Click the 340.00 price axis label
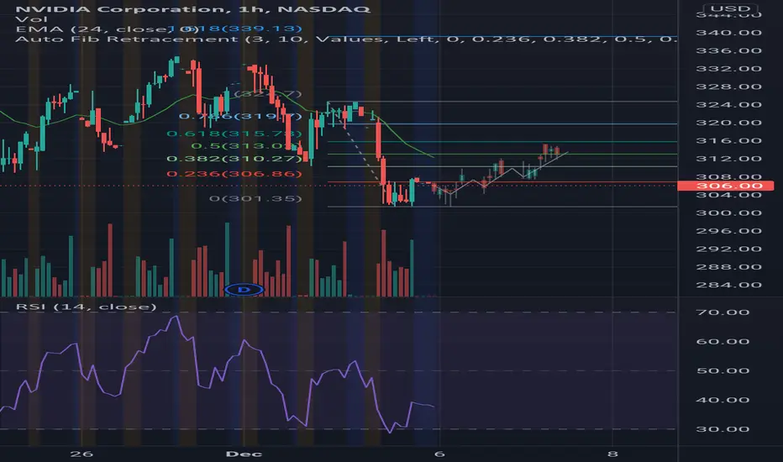The width and height of the screenshot is (783, 462). click(x=728, y=33)
